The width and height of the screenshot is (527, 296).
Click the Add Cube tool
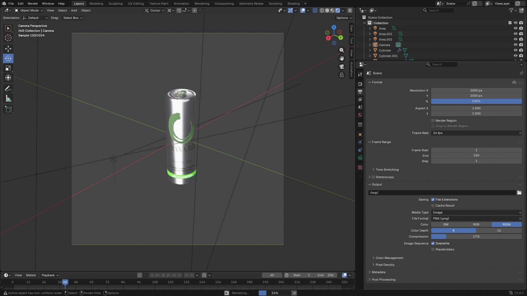click(8, 109)
